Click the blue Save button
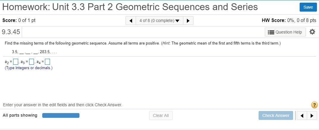 click(x=308, y=7)
